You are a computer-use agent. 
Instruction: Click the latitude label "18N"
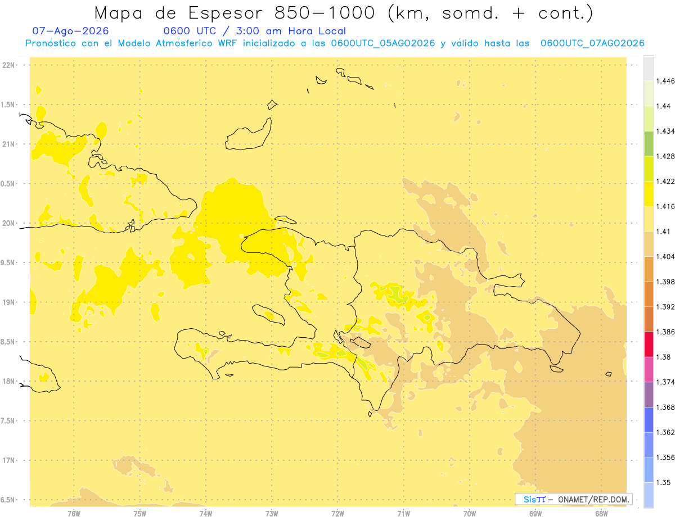8,382
